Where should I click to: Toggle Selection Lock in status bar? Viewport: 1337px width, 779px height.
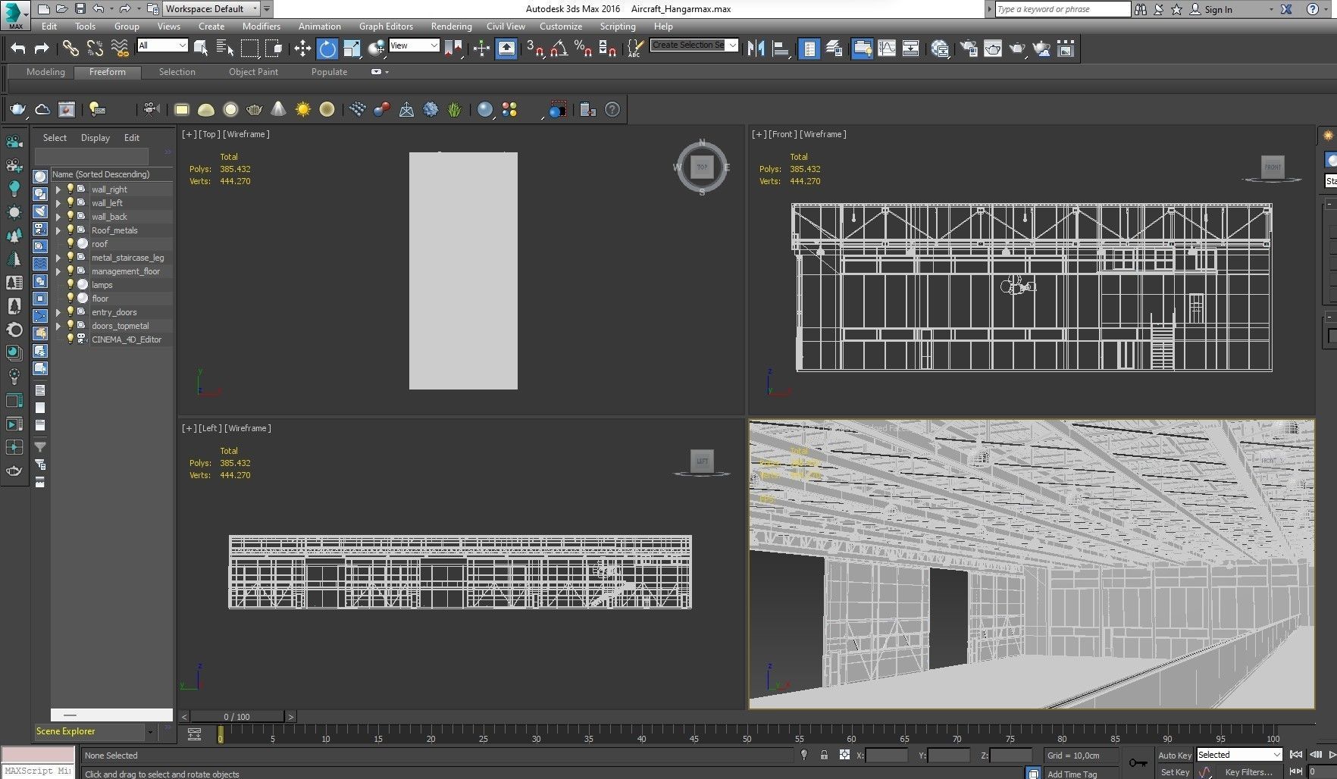coord(824,756)
